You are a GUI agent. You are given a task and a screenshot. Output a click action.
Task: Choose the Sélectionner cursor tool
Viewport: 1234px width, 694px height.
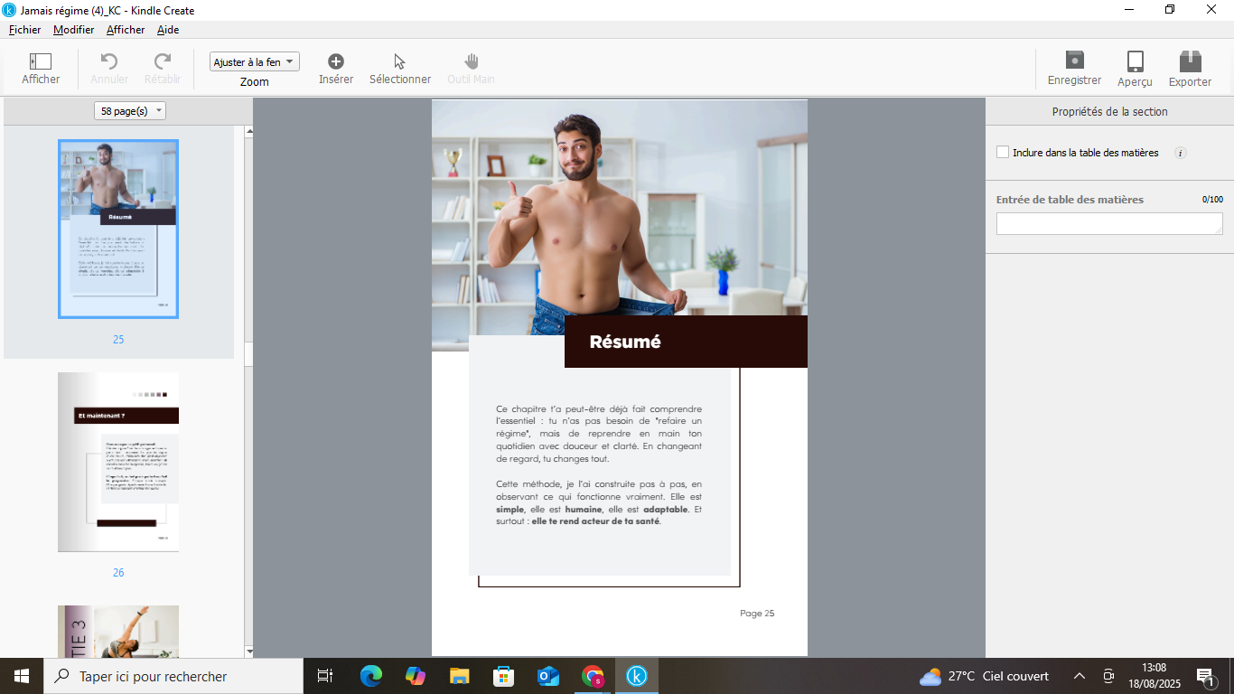pos(399,61)
